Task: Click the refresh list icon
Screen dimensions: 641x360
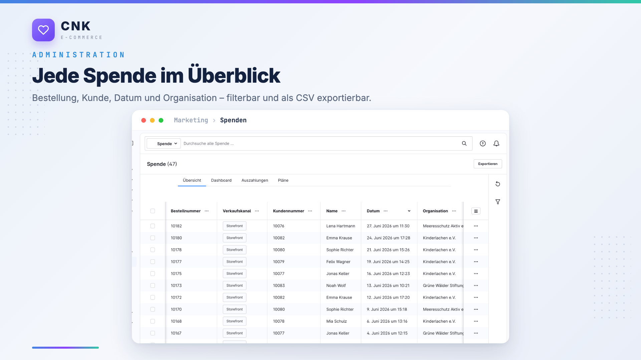Action: pos(498,184)
